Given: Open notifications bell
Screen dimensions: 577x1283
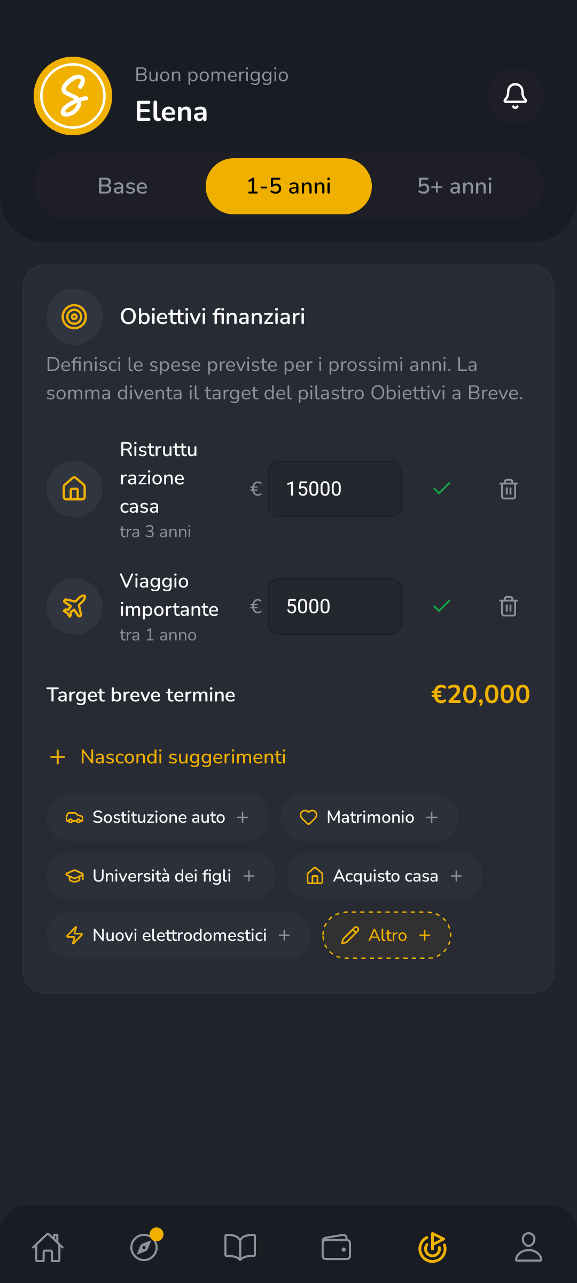Looking at the screenshot, I should pos(515,96).
